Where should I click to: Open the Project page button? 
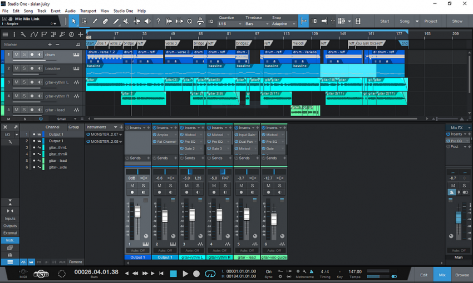point(431,21)
